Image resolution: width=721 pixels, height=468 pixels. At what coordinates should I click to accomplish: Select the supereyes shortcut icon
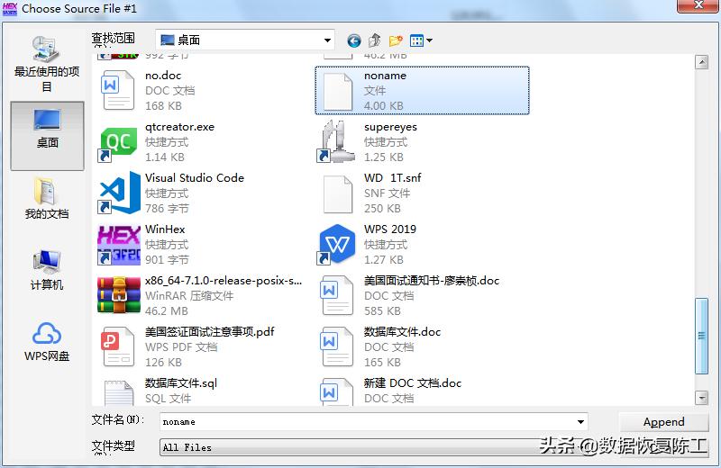pyautogui.click(x=336, y=141)
